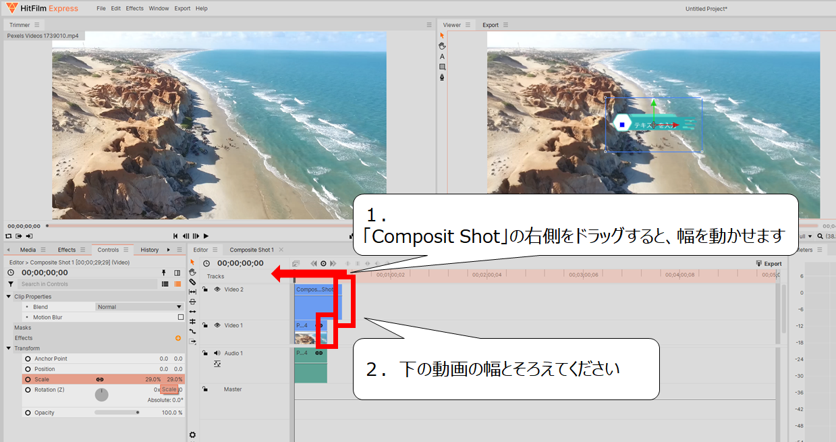Select the Ripple edit tool in Editor
Viewport: 836px width, 442px height.
click(x=192, y=311)
